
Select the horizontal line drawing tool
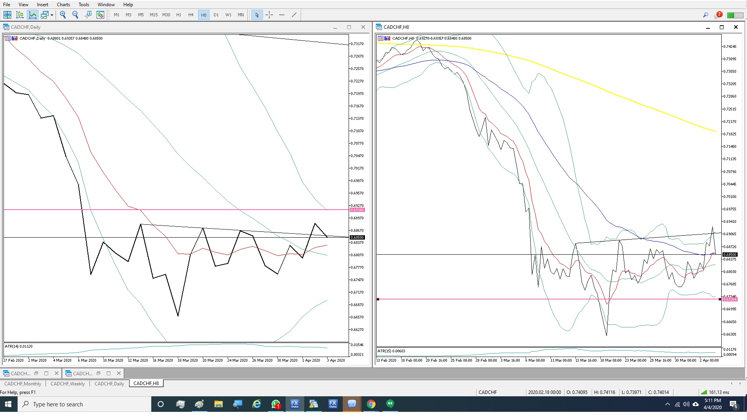click(282, 15)
